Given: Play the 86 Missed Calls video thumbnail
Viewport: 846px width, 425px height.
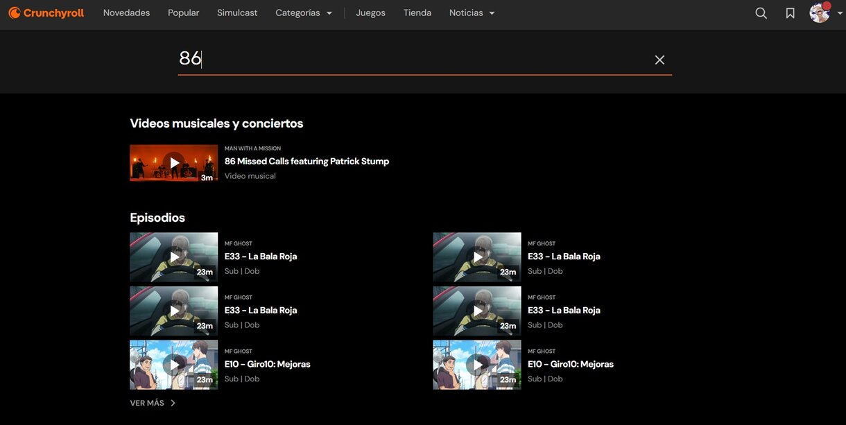Looking at the screenshot, I should pyautogui.click(x=173, y=163).
